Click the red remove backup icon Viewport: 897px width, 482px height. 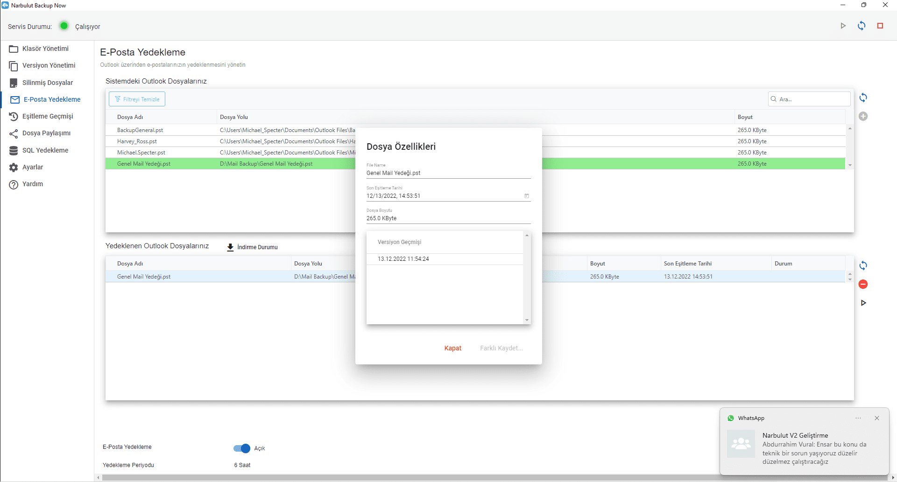pos(863,284)
